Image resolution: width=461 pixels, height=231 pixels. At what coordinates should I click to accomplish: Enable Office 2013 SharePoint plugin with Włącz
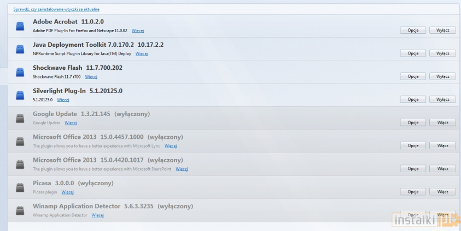(x=442, y=169)
